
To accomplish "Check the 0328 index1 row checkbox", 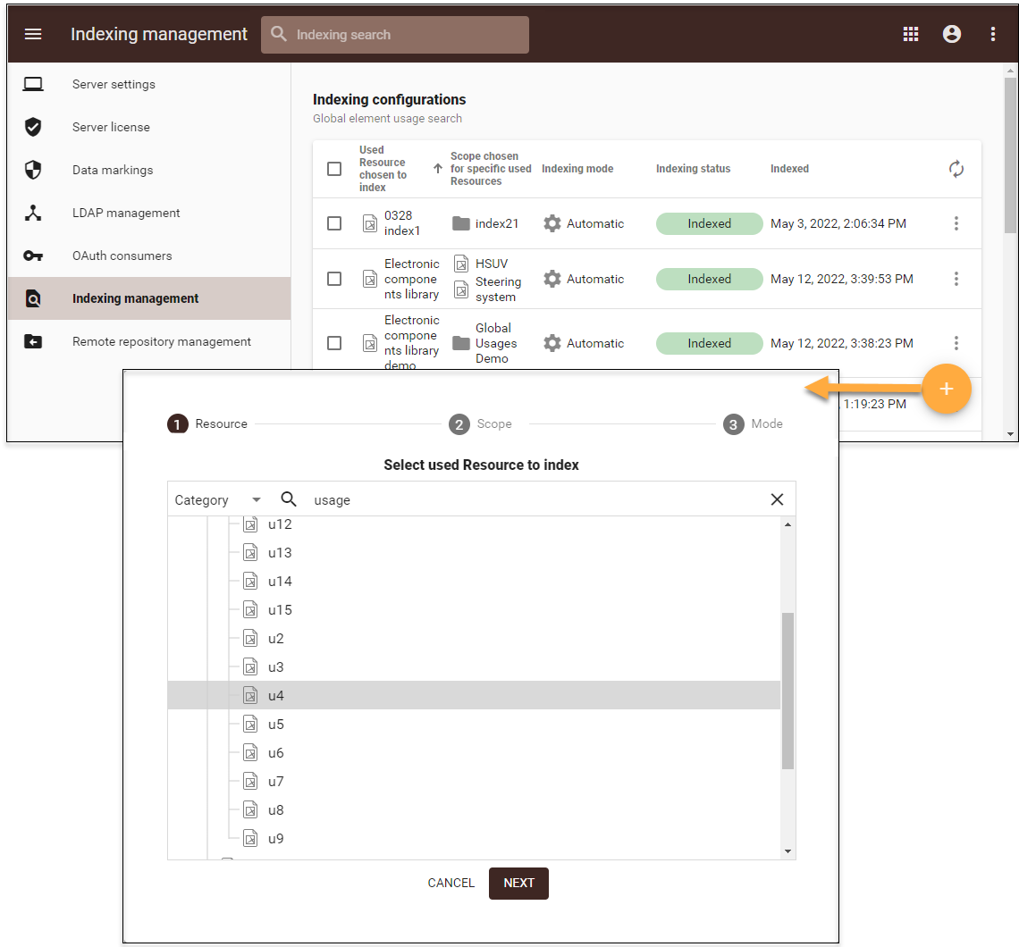I will (x=334, y=223).
